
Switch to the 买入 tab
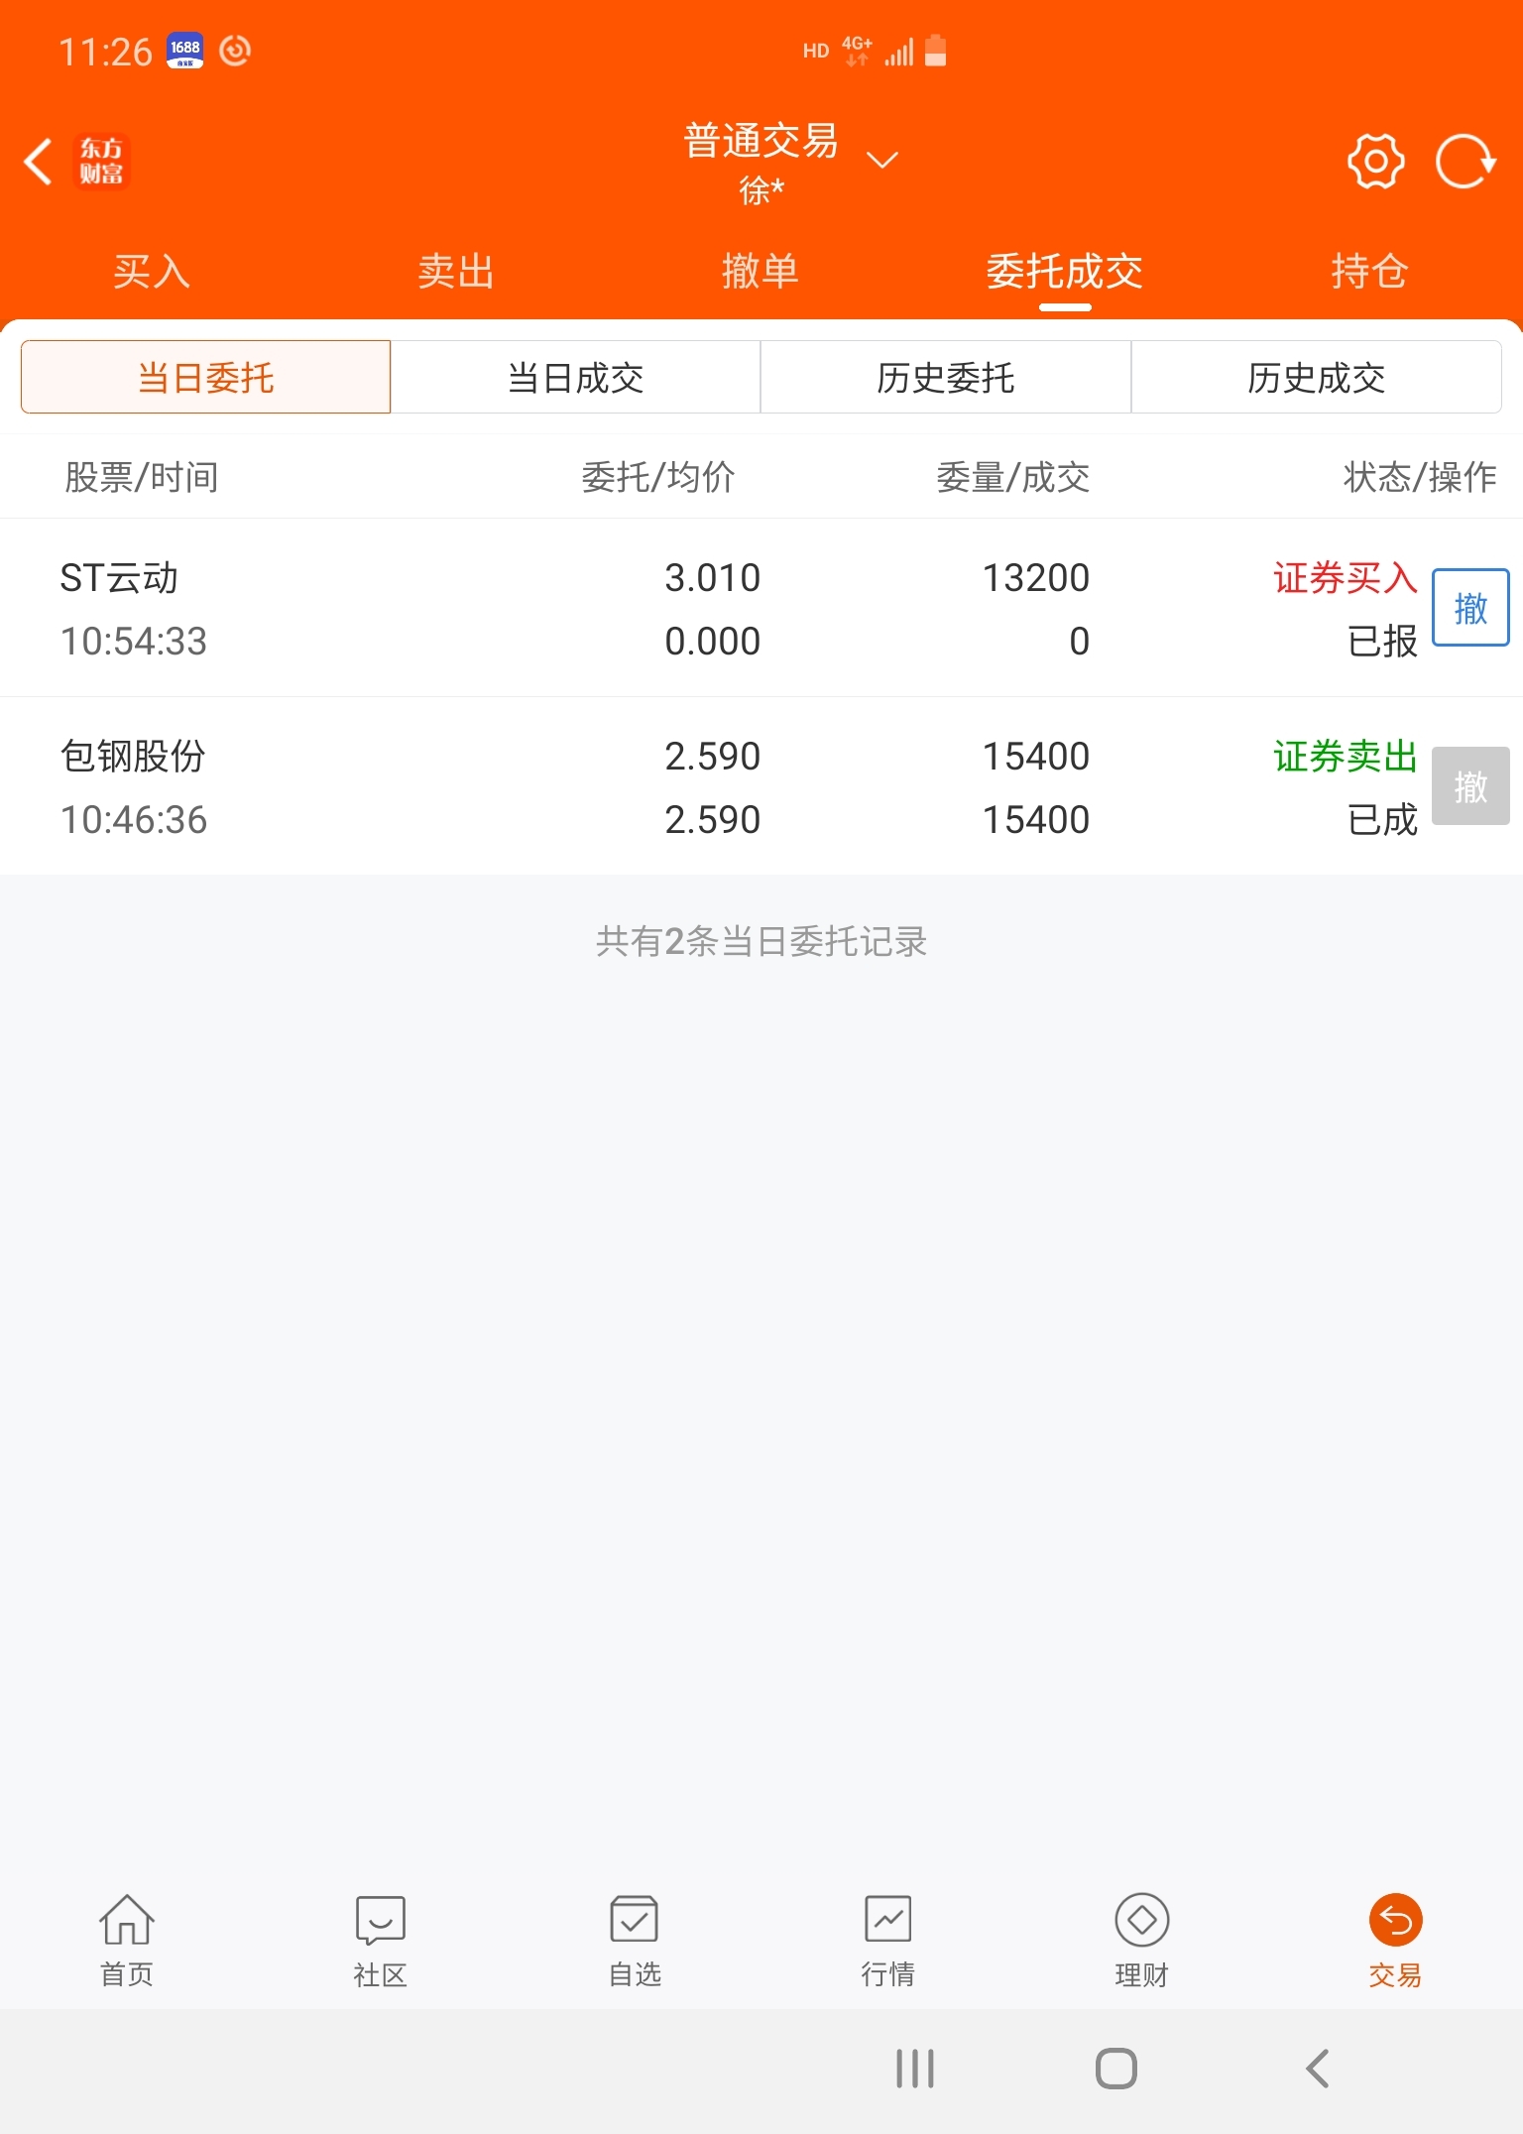(152, 271)
